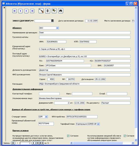The height and width of the screenshot is (146, 139).
Task: Open search with the binoculars icon
Action: tap(61, 11)
